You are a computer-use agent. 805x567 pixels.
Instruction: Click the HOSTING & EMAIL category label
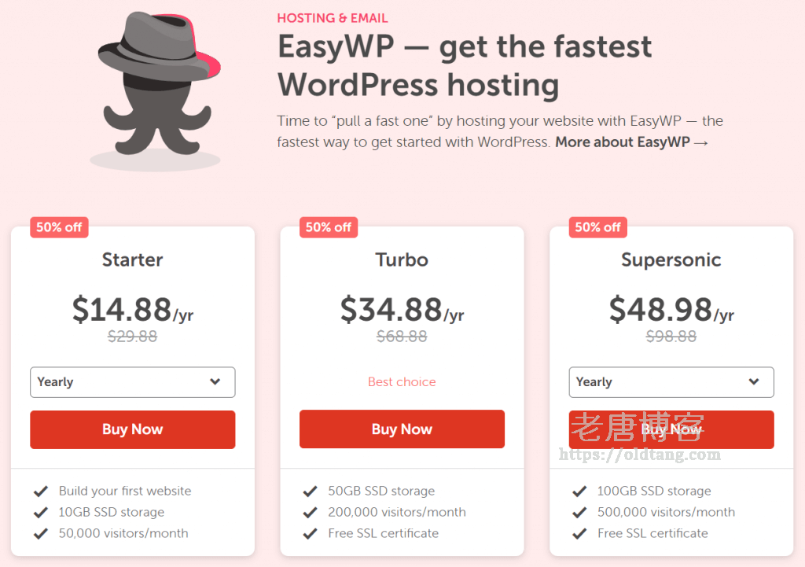pyautogui.click(x=333, y=18)
